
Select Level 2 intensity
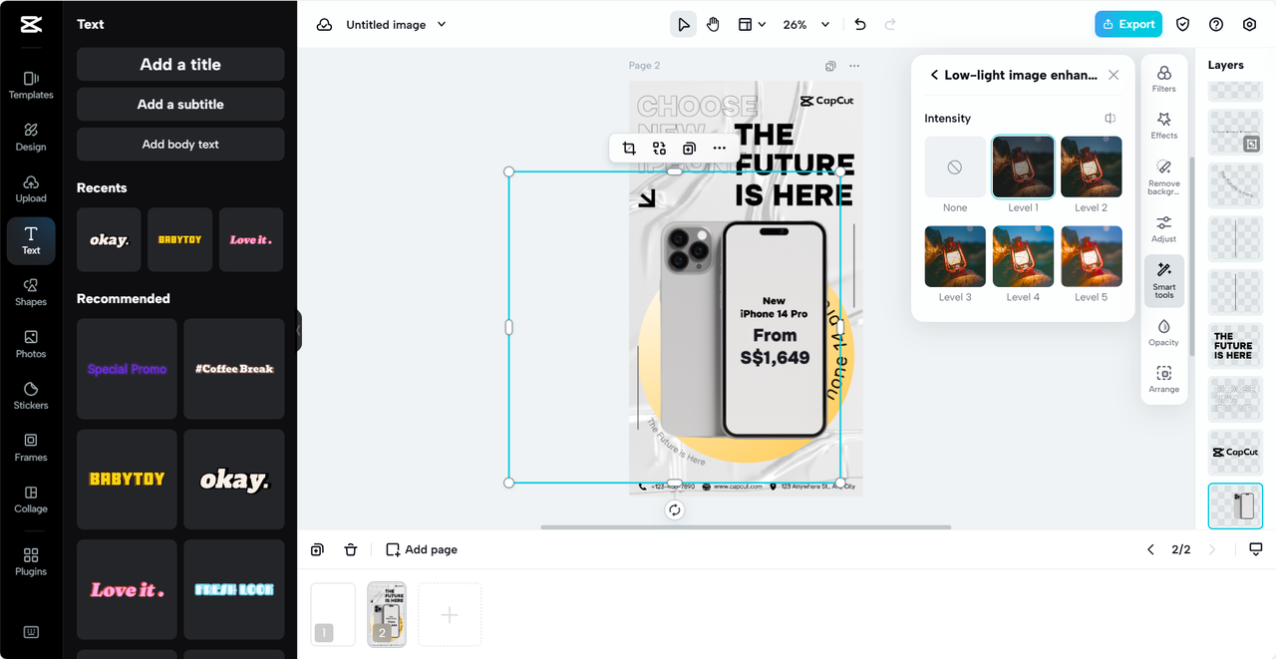(1091, 166)
